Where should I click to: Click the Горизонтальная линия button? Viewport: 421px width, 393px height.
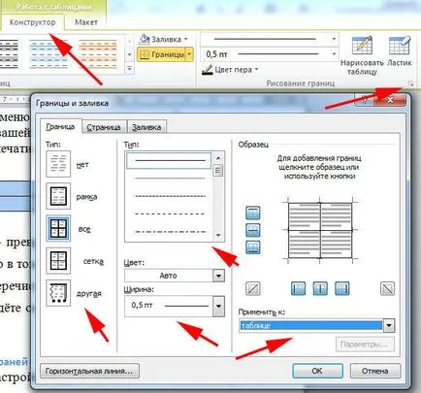89,371
